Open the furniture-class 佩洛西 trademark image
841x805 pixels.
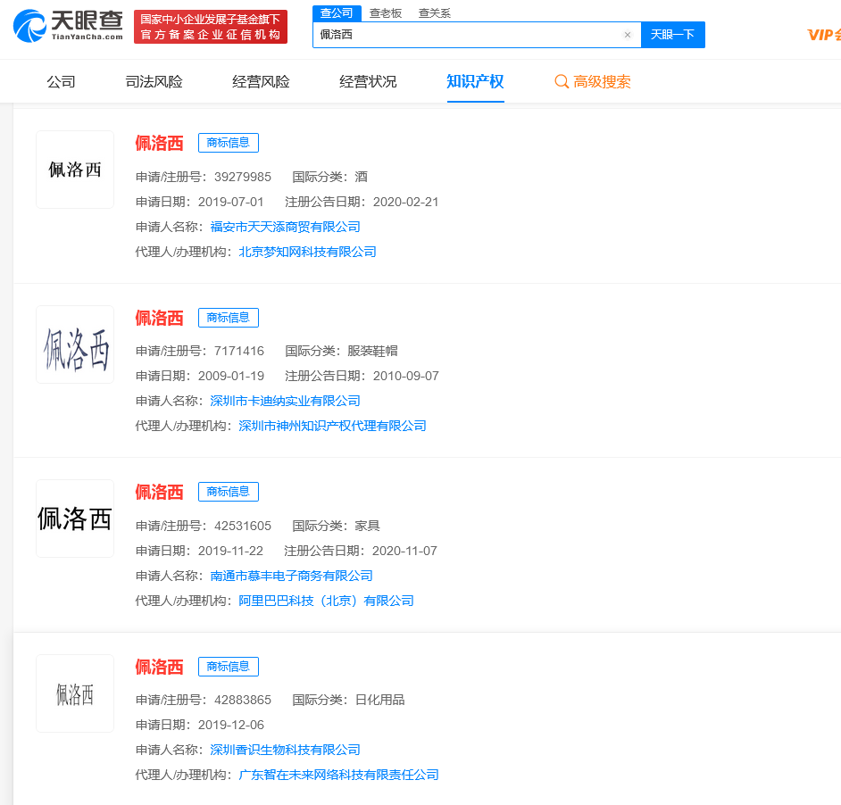pyautogui.click(x=75, y=519)
